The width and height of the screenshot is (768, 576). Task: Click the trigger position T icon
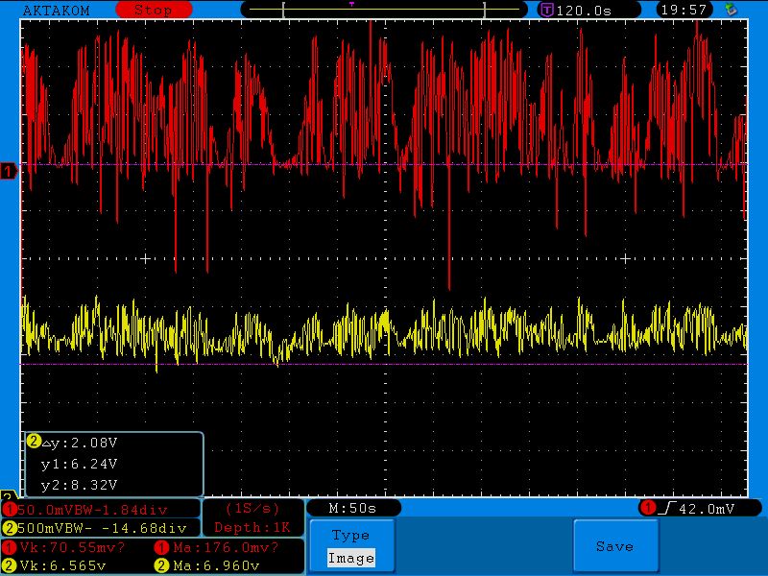point(546,10)
